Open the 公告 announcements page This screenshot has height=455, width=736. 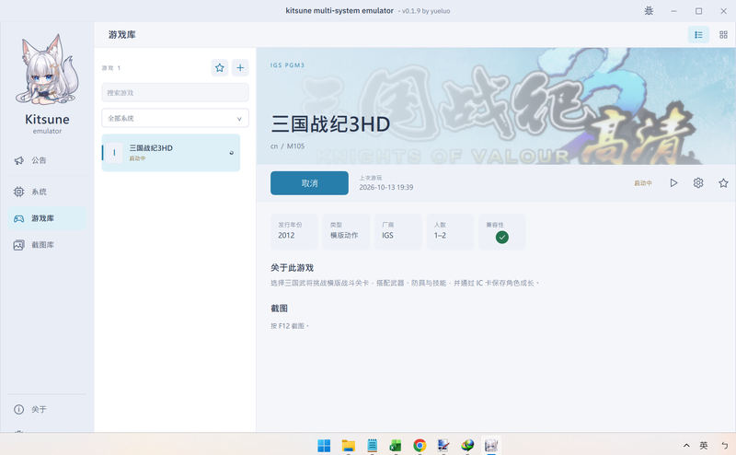(x=47, y=161)
